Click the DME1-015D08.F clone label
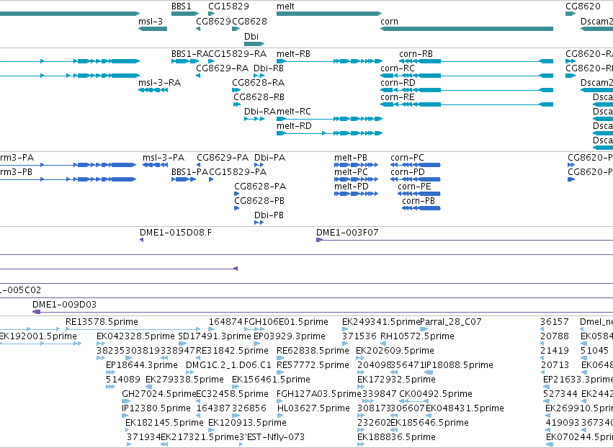 [x=176, y=233]
